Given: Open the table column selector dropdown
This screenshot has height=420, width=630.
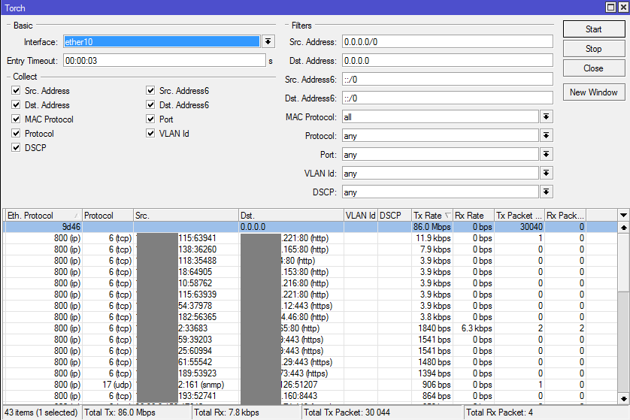Looking at the screenshot, I should click(x=623, y=215).
